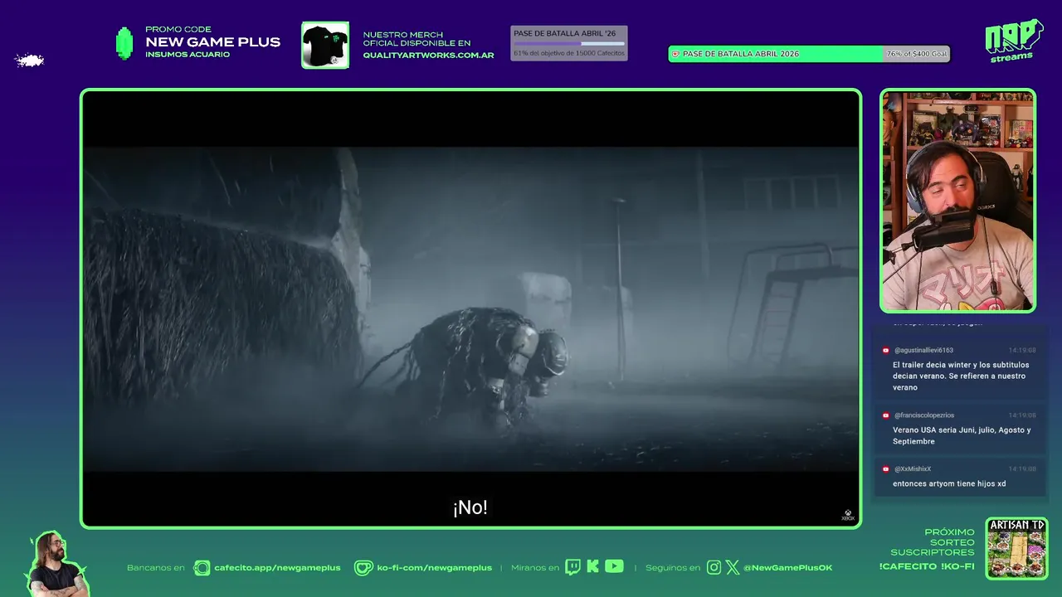Open the Kick icon in the footer

[592, 567]
